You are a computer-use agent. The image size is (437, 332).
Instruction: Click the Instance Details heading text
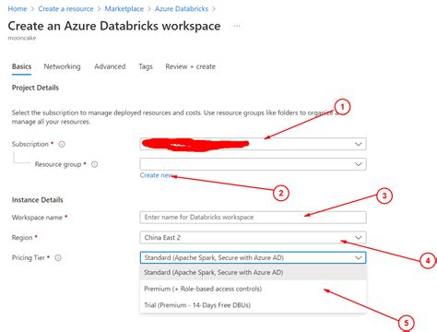[38, 200]
